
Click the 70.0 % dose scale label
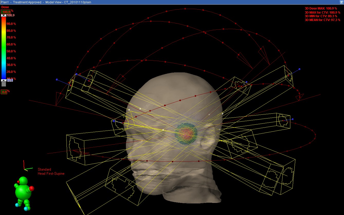[11, 37]
